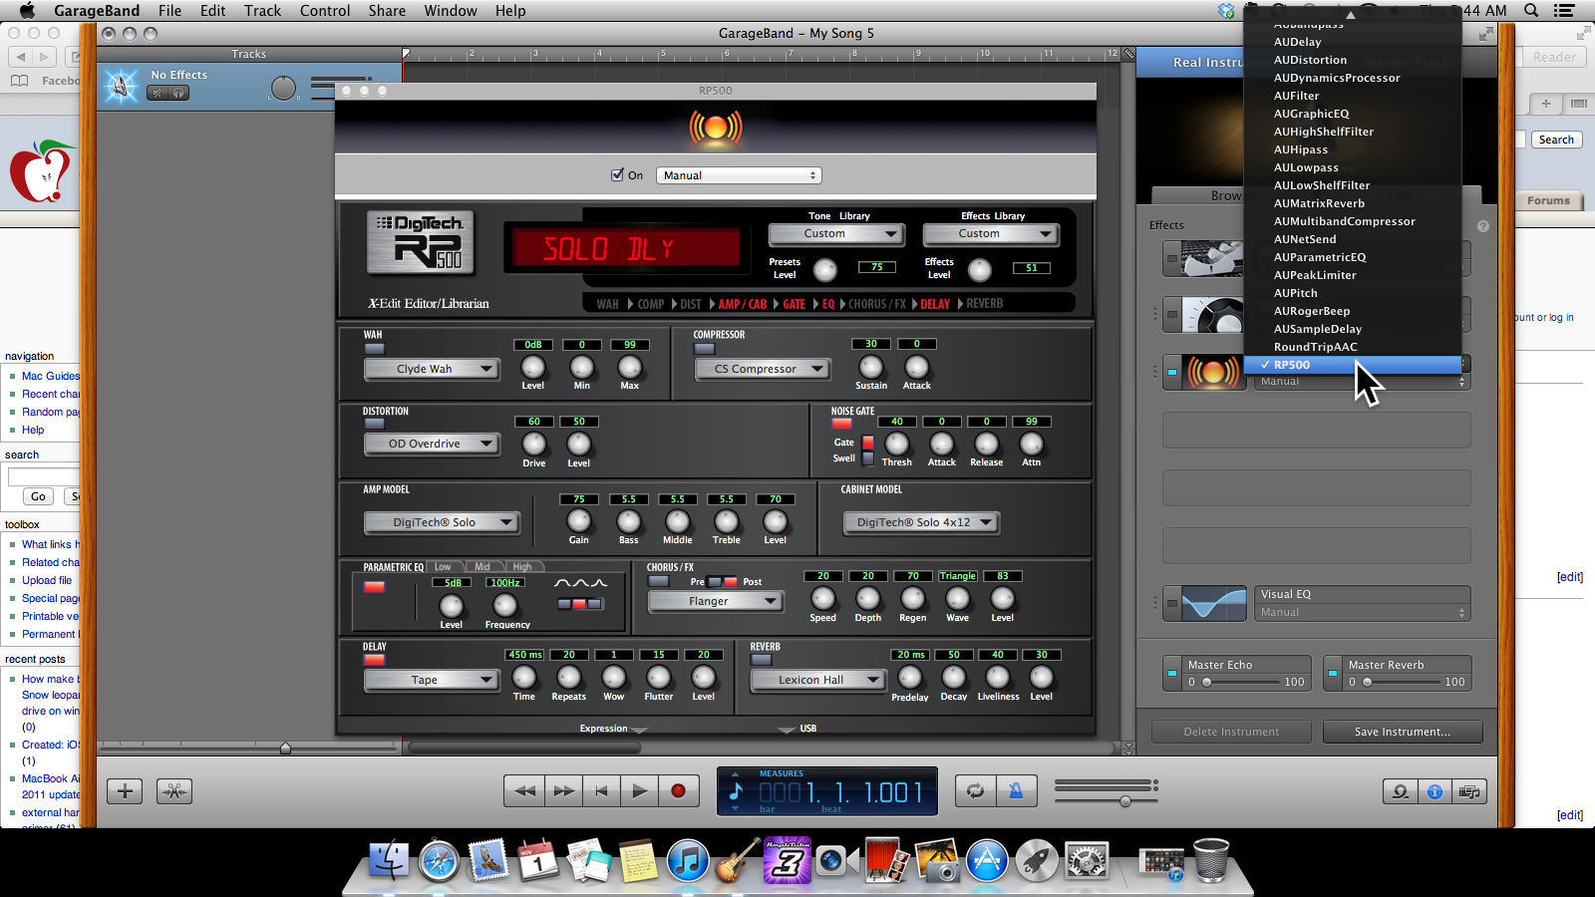The image size is (1595, 897).
Task: Start recording with the red record button
Action: 678,791
